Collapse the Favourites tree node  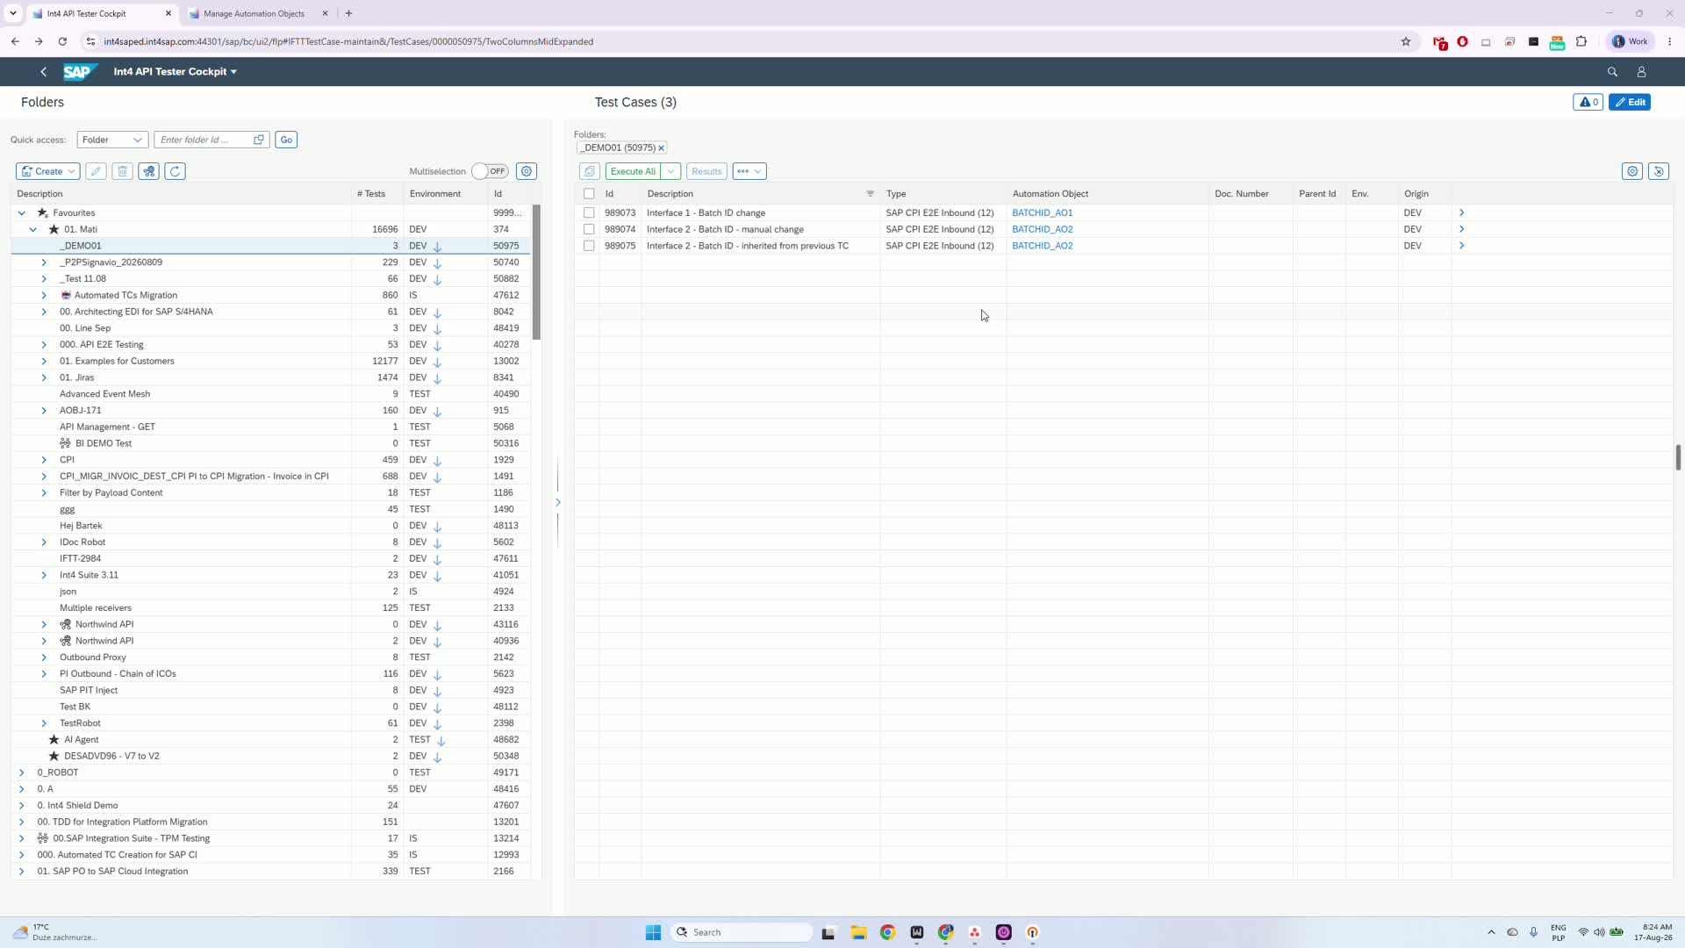click(22, 213)
